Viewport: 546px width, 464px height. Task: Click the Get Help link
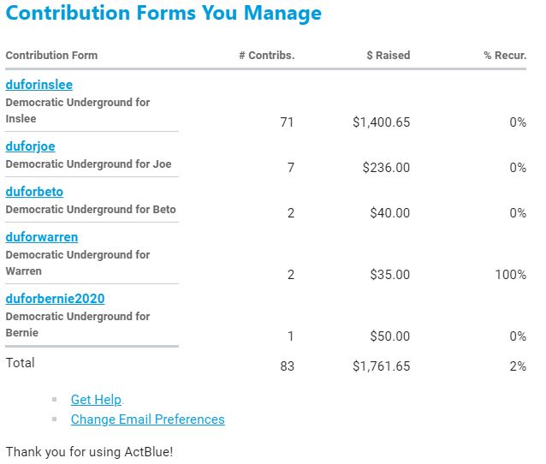[96, 400]
